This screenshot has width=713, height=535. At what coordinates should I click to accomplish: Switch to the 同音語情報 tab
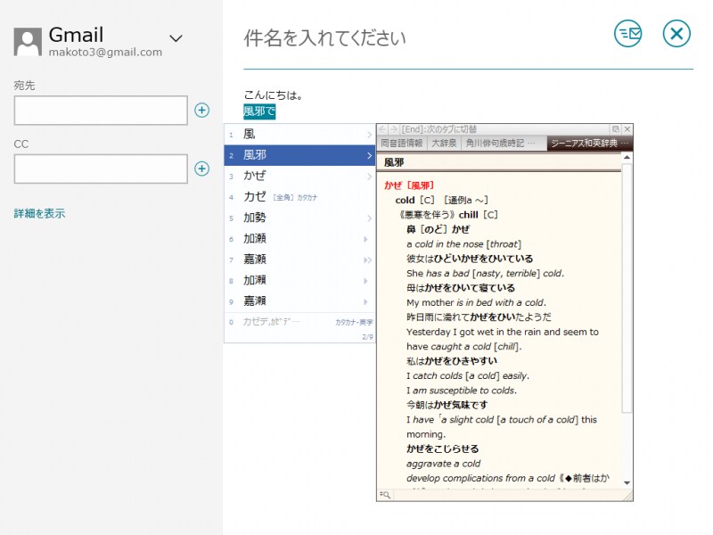pyautogui.click(x=401, y=144)
